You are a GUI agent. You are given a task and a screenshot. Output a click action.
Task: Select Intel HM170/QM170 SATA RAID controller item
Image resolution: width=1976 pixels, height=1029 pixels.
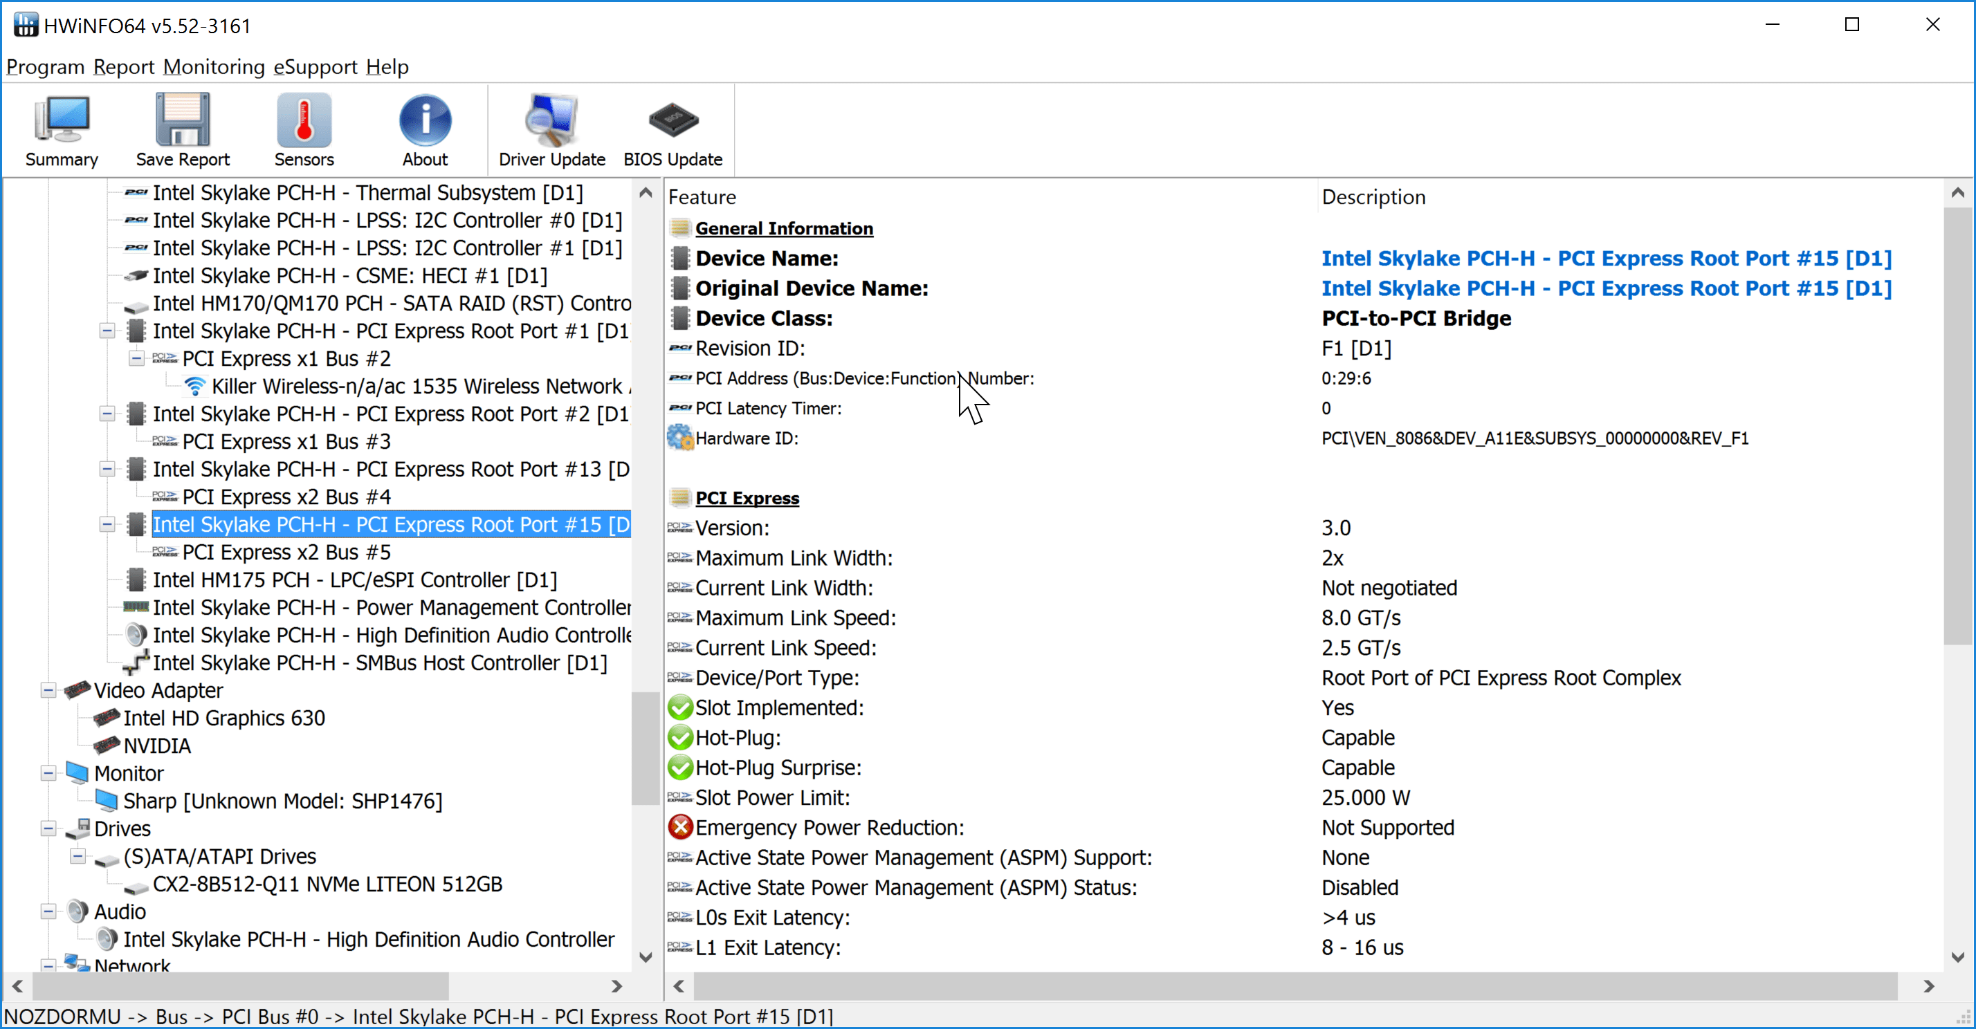(x=391, y=304)
